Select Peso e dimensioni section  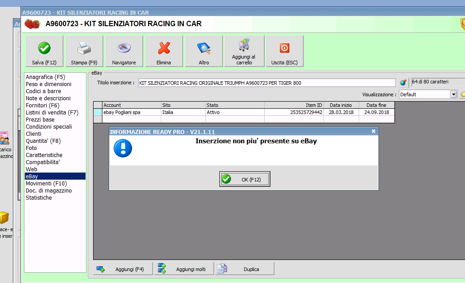tap(55, 84)
